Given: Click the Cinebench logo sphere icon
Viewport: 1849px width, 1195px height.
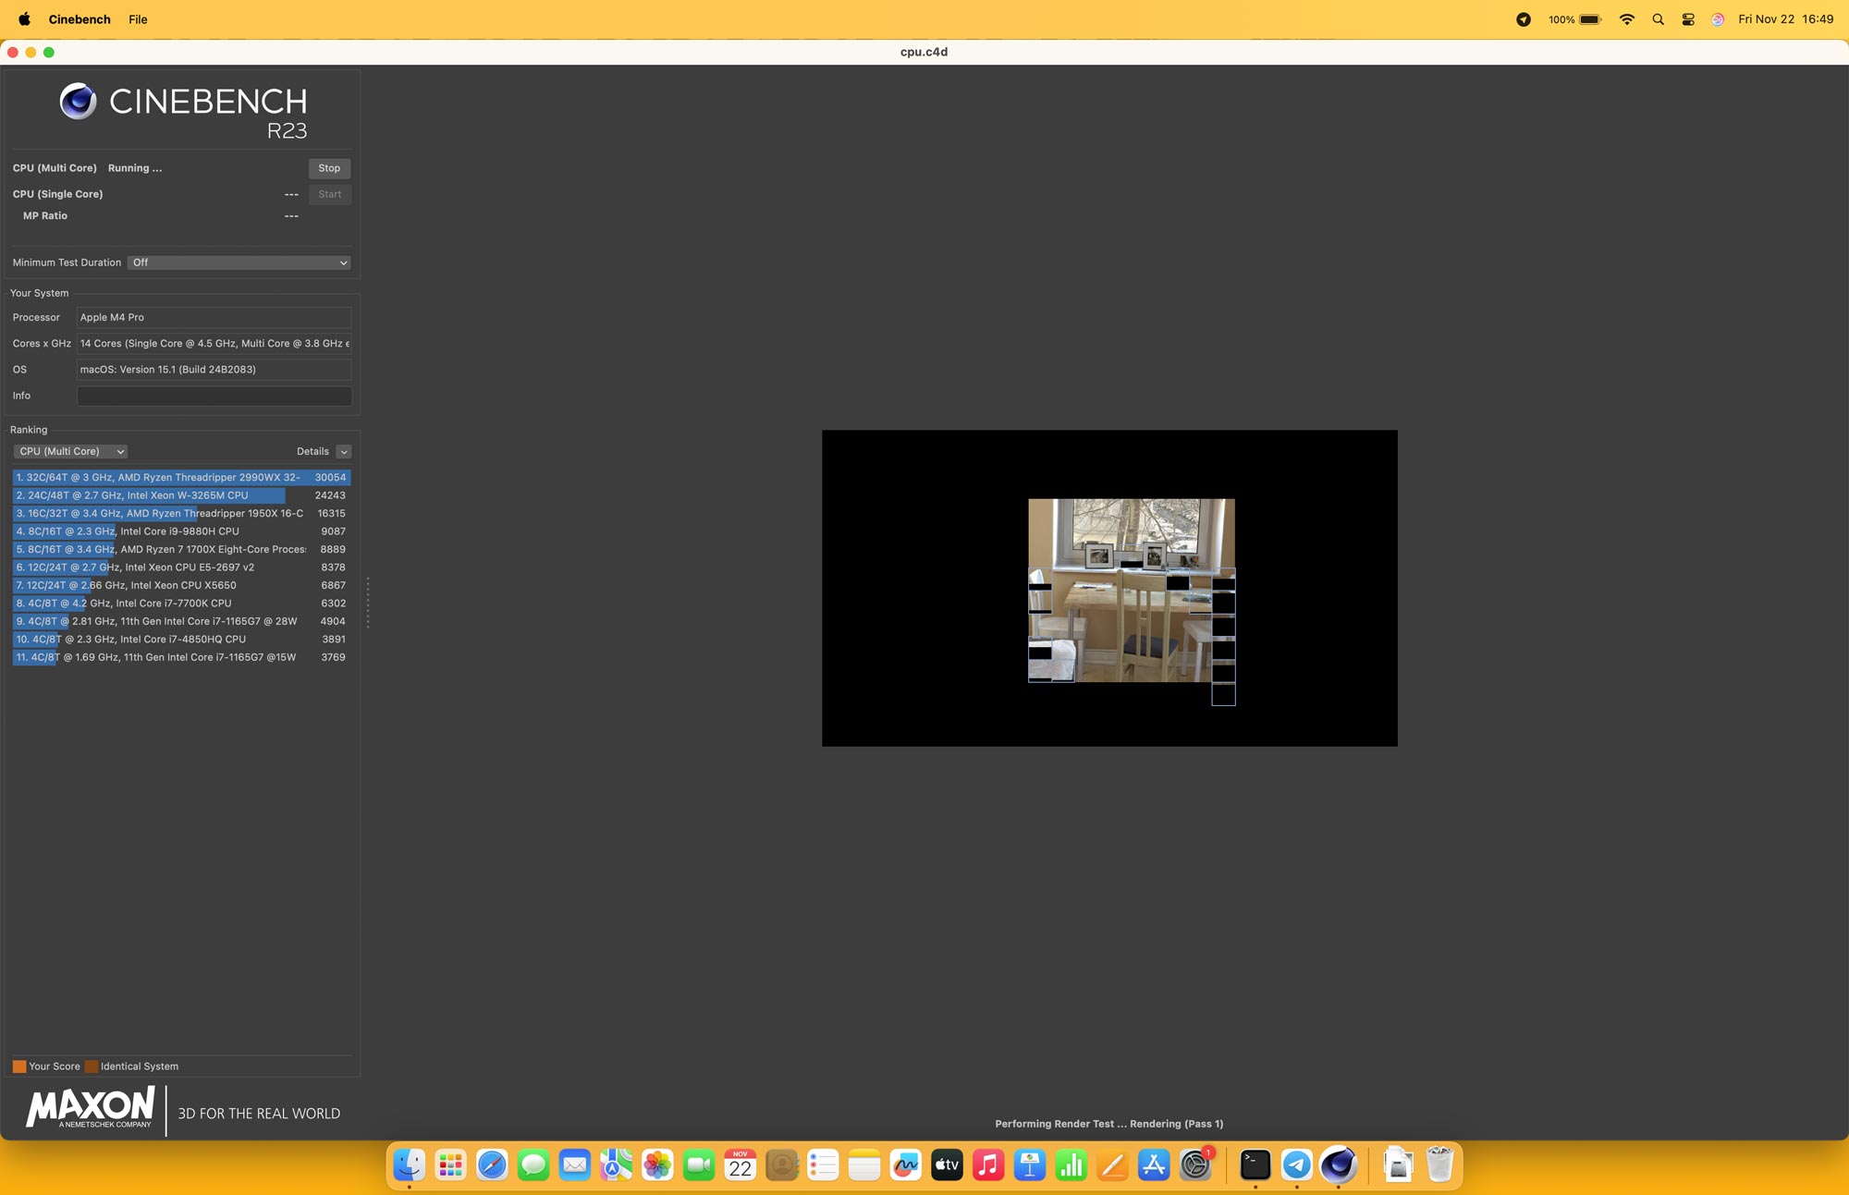Looking at the screenshot, I should 79,102.
